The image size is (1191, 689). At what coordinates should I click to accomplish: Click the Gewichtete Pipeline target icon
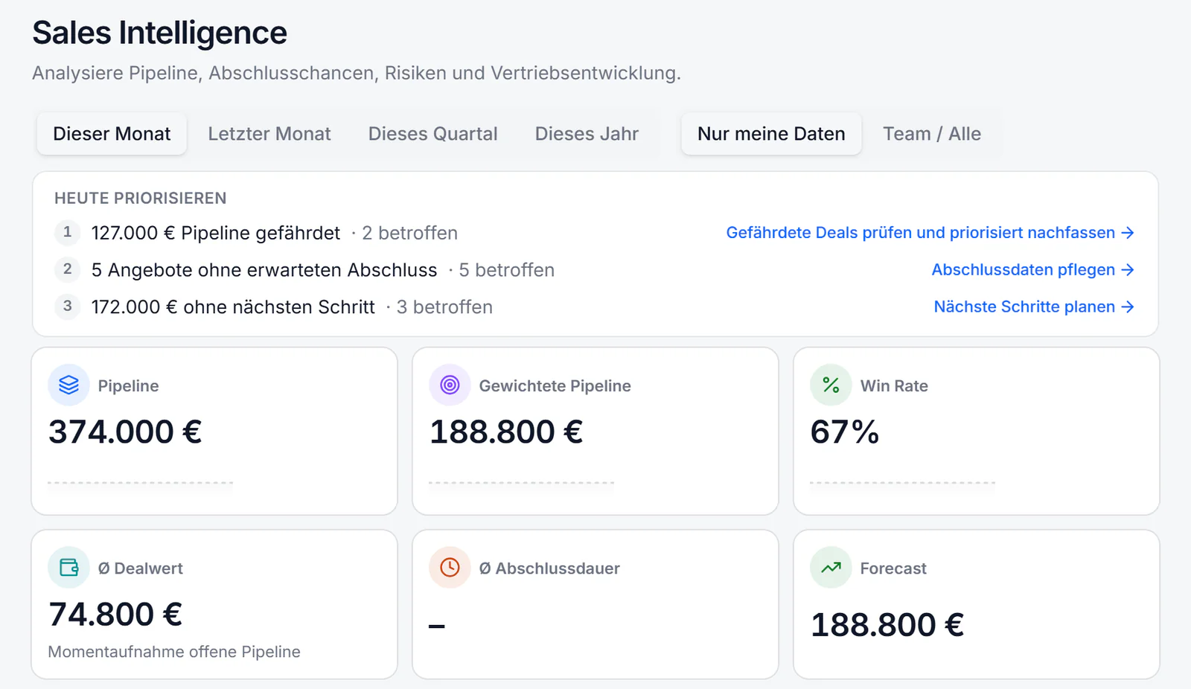tap(450, 385)
